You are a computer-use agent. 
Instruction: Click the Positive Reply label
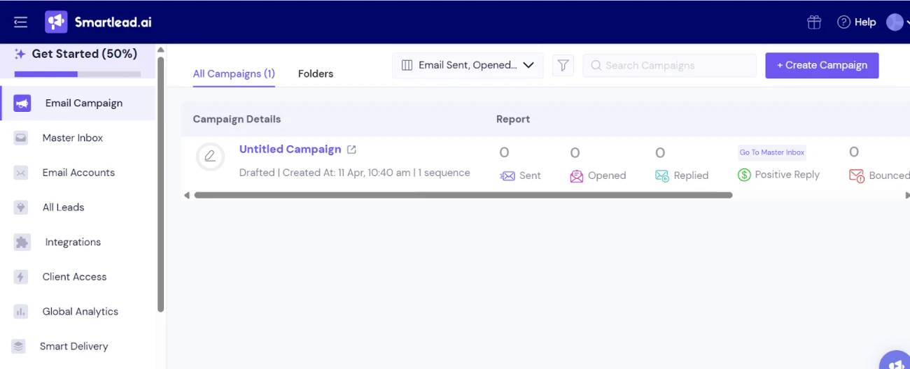pyautogui.click(x=787, y=175)
